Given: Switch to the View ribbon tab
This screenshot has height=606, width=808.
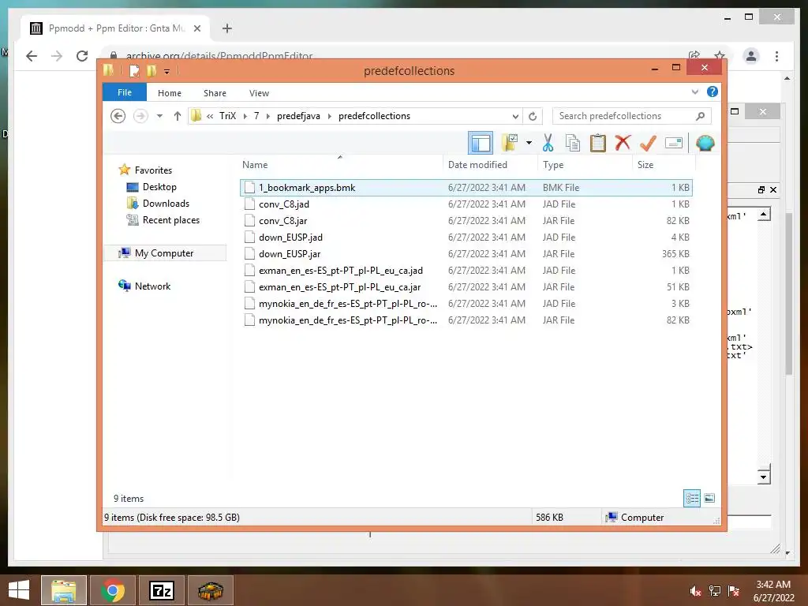Looking at the screenshot, I should point(259,93).
